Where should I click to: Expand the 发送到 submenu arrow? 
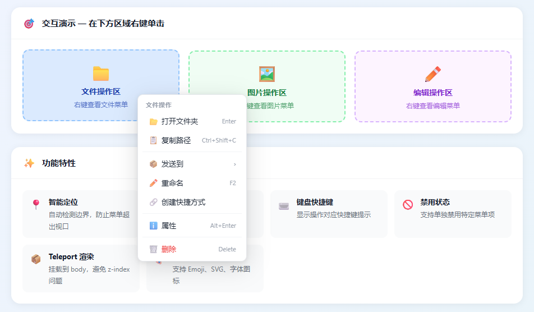tap(234, 164)
